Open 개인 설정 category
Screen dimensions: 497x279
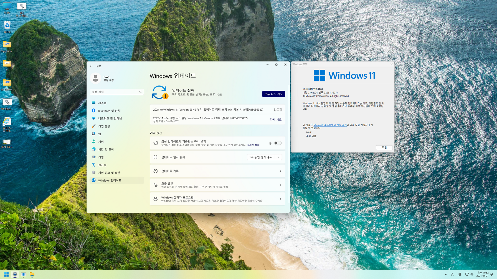click(117, 126)
